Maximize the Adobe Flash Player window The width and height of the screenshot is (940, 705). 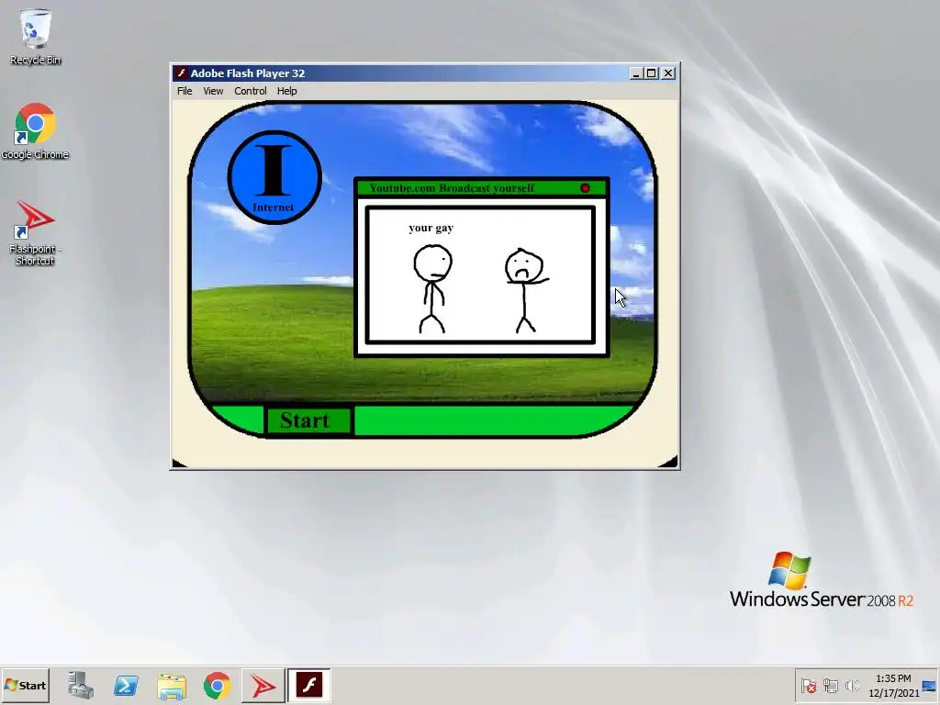click(x=651, y=73)
